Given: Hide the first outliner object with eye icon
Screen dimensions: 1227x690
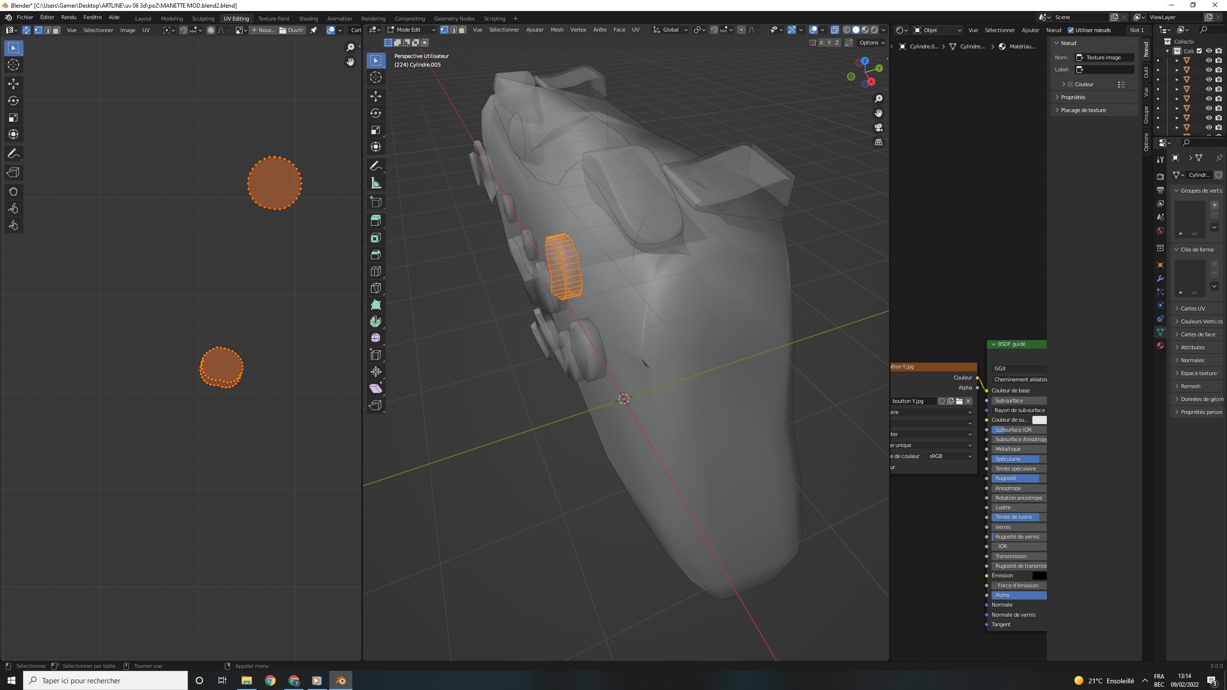Looking at the screenshot, I should click(x=1209, y=60).
